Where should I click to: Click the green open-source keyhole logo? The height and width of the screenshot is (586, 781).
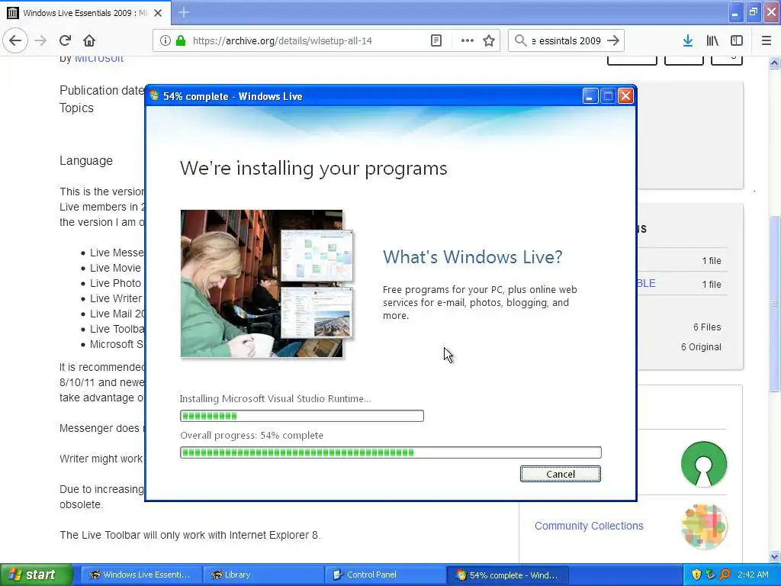point(704,464)
